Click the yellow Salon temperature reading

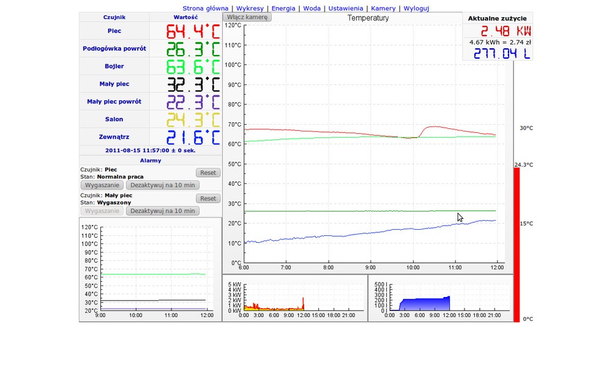tap(193, 120)
